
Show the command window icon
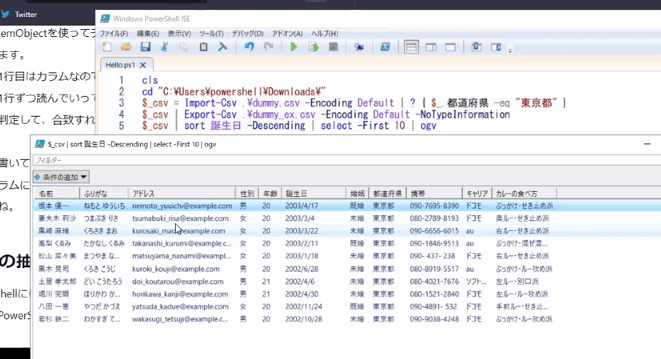pos(476,47)
